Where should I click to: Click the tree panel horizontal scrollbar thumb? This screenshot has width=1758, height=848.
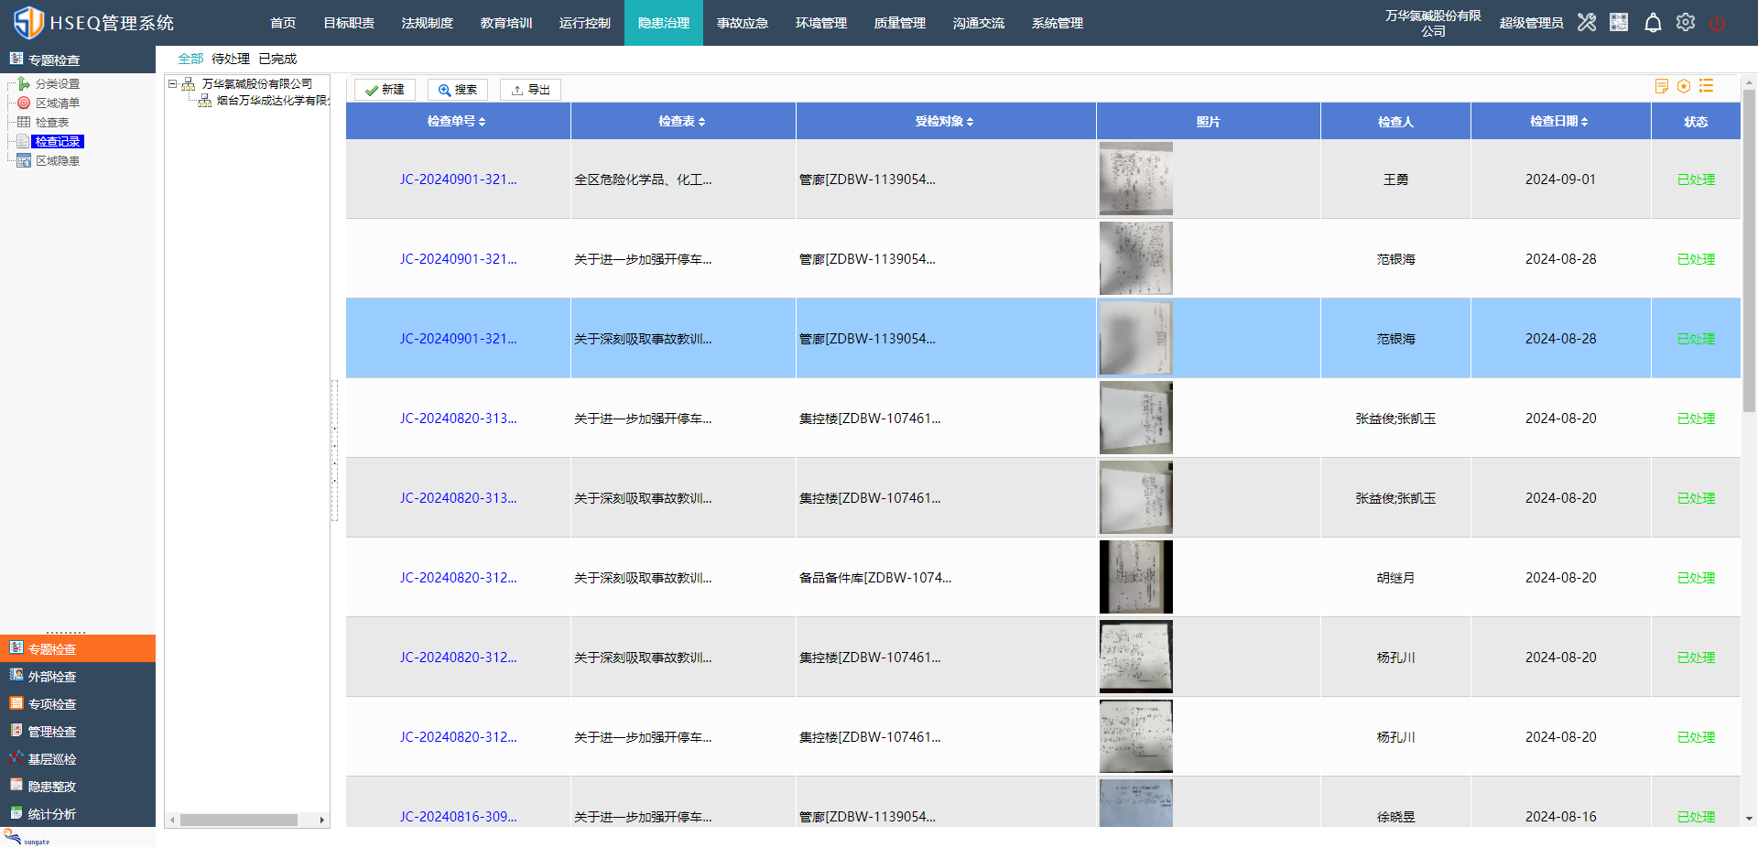(x=239, y=820)
